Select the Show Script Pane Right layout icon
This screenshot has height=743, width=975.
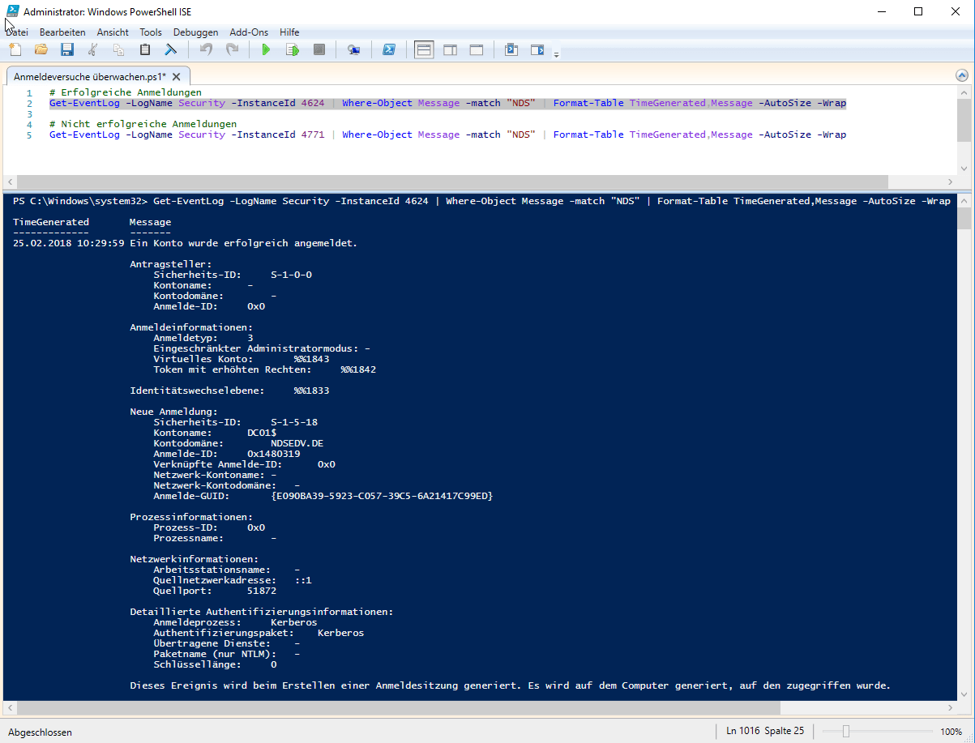[x=450, y=49]
